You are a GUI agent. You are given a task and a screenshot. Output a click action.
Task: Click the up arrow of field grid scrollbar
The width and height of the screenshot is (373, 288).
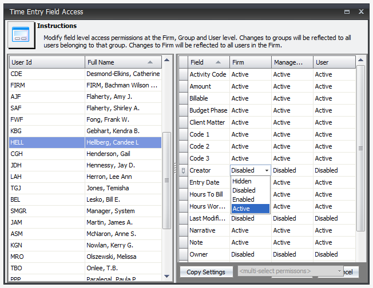(360, 60)
